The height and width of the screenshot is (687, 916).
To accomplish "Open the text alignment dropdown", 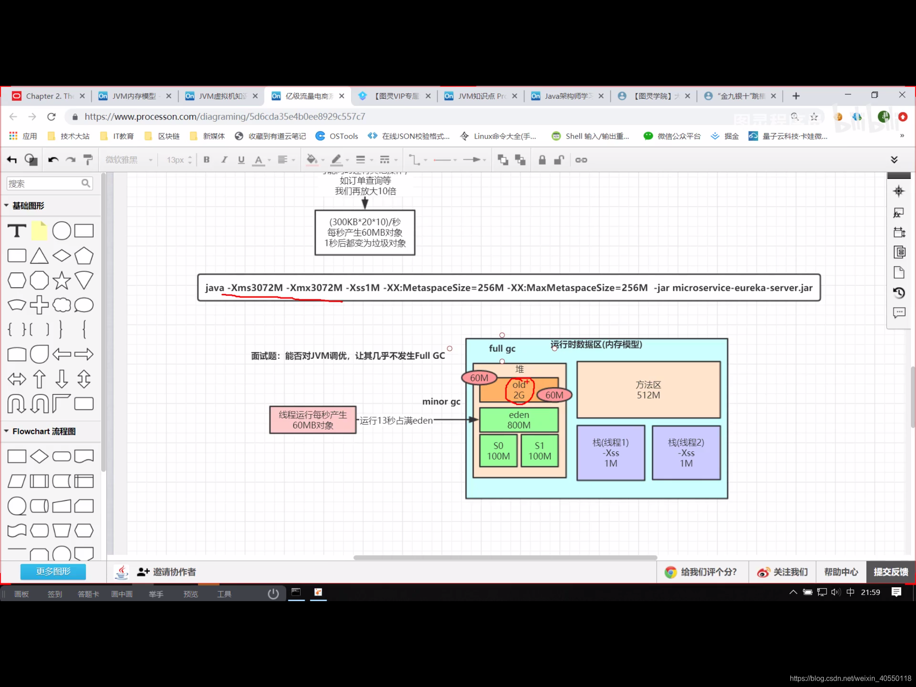I will [x=286, y=160].
